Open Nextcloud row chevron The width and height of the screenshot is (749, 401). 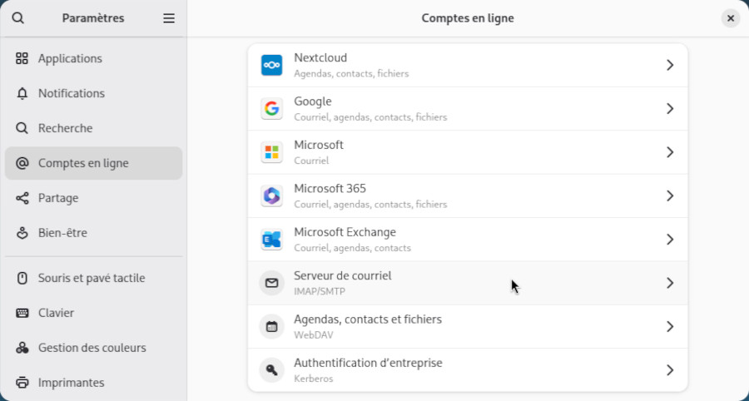(x=670, y=65)
